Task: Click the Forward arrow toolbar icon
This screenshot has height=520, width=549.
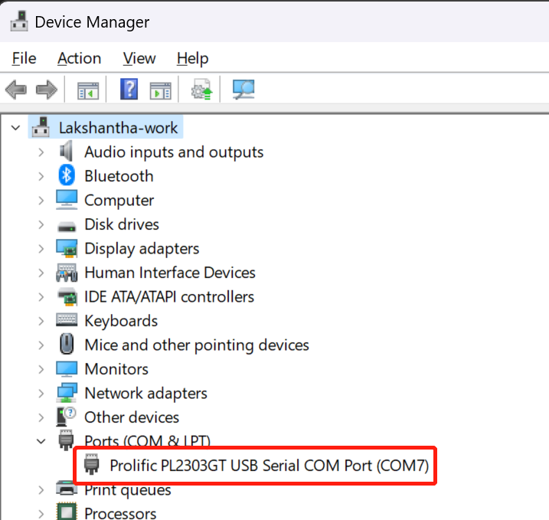Action: pyautogui.click(x=47, y=90)
